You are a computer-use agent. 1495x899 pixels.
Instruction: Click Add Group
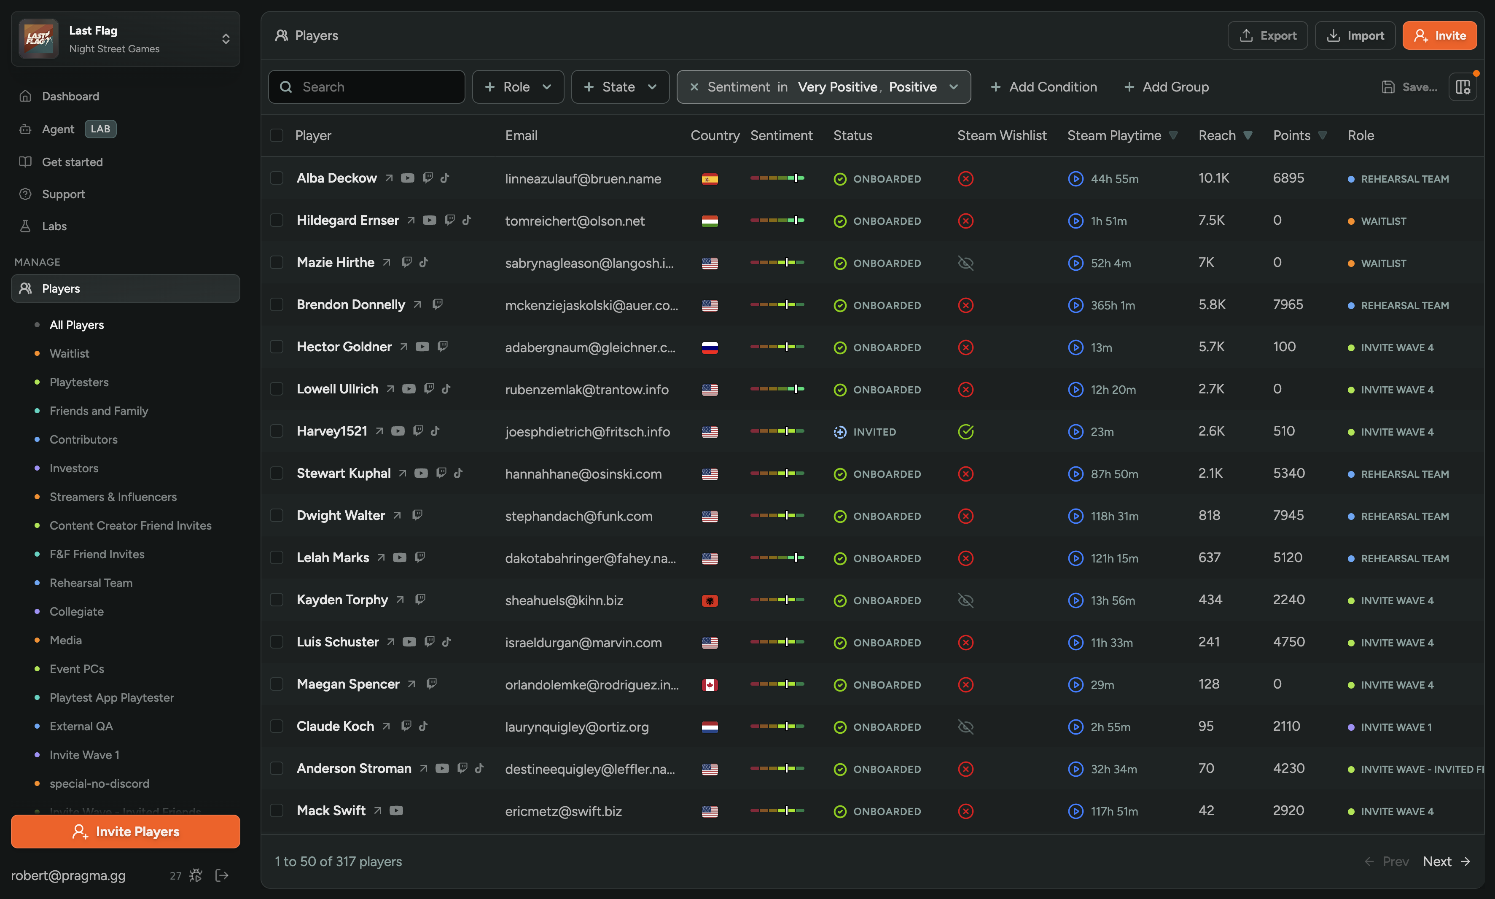(x=1166, y=86)
